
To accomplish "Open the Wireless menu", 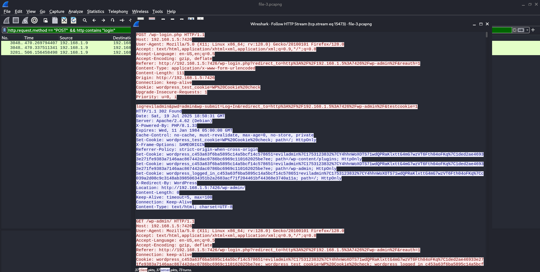I will click(140, 12).
